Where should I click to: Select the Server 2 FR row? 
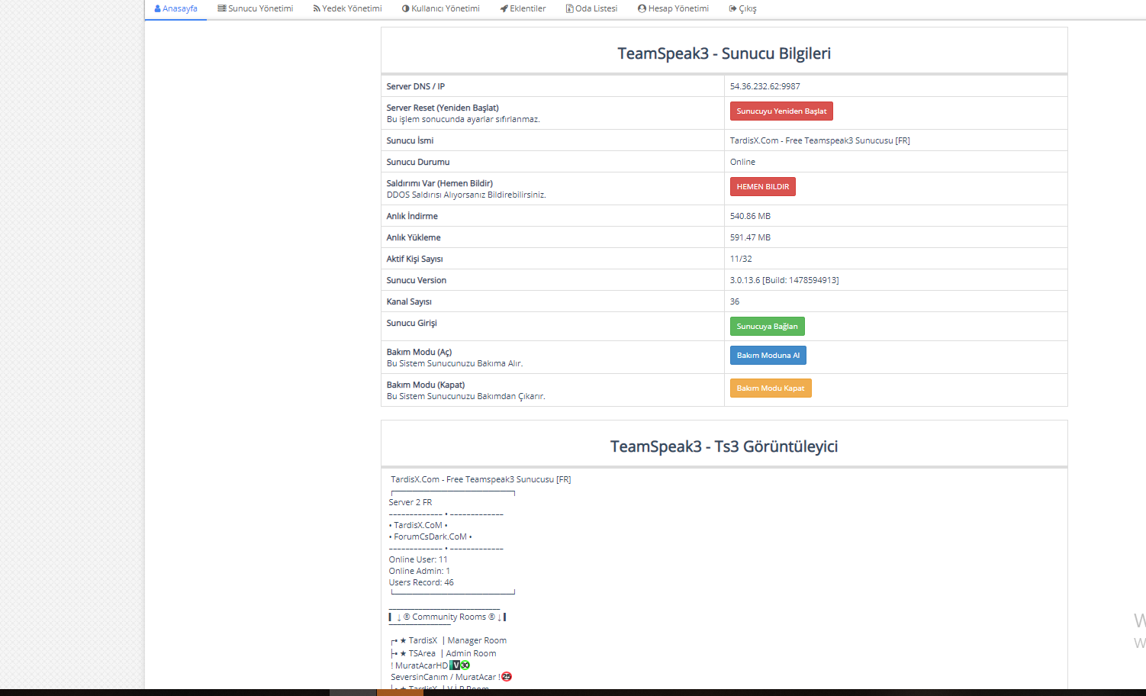point(410,502)
